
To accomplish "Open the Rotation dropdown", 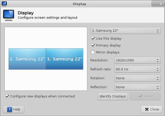I will click(137, 78).
